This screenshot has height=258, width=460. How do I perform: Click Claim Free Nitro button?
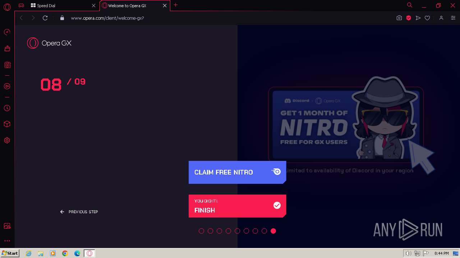pyautogui.click(x=237, y=172)
